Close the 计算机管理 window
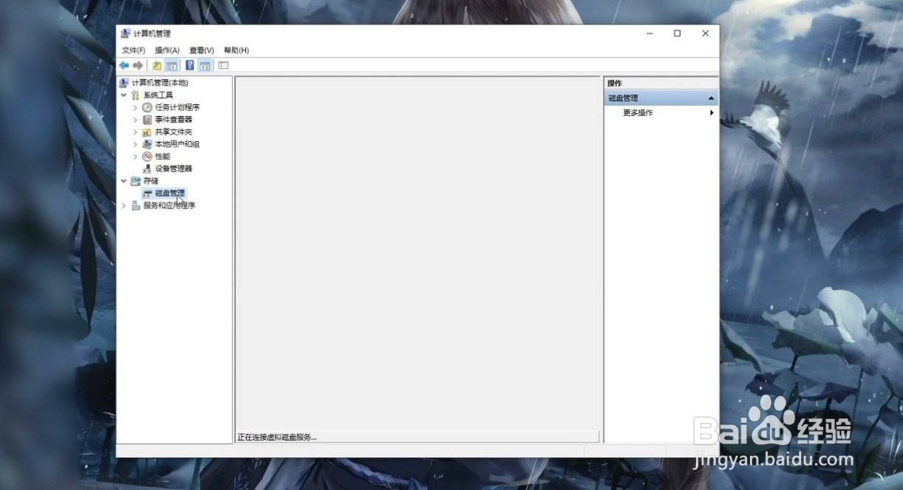Screen dimensions: 903x490 (x=706, y=34)
